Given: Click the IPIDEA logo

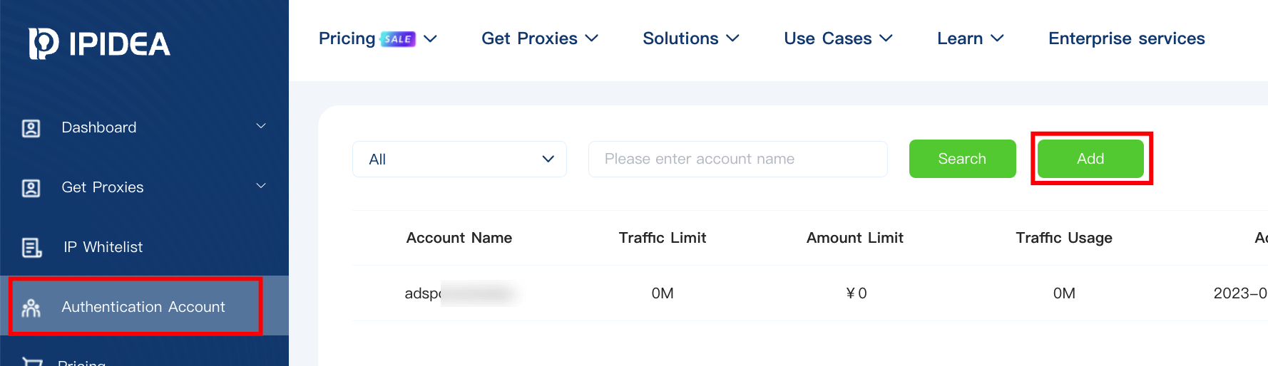Looking at the screenshot, I should point(99,43).
